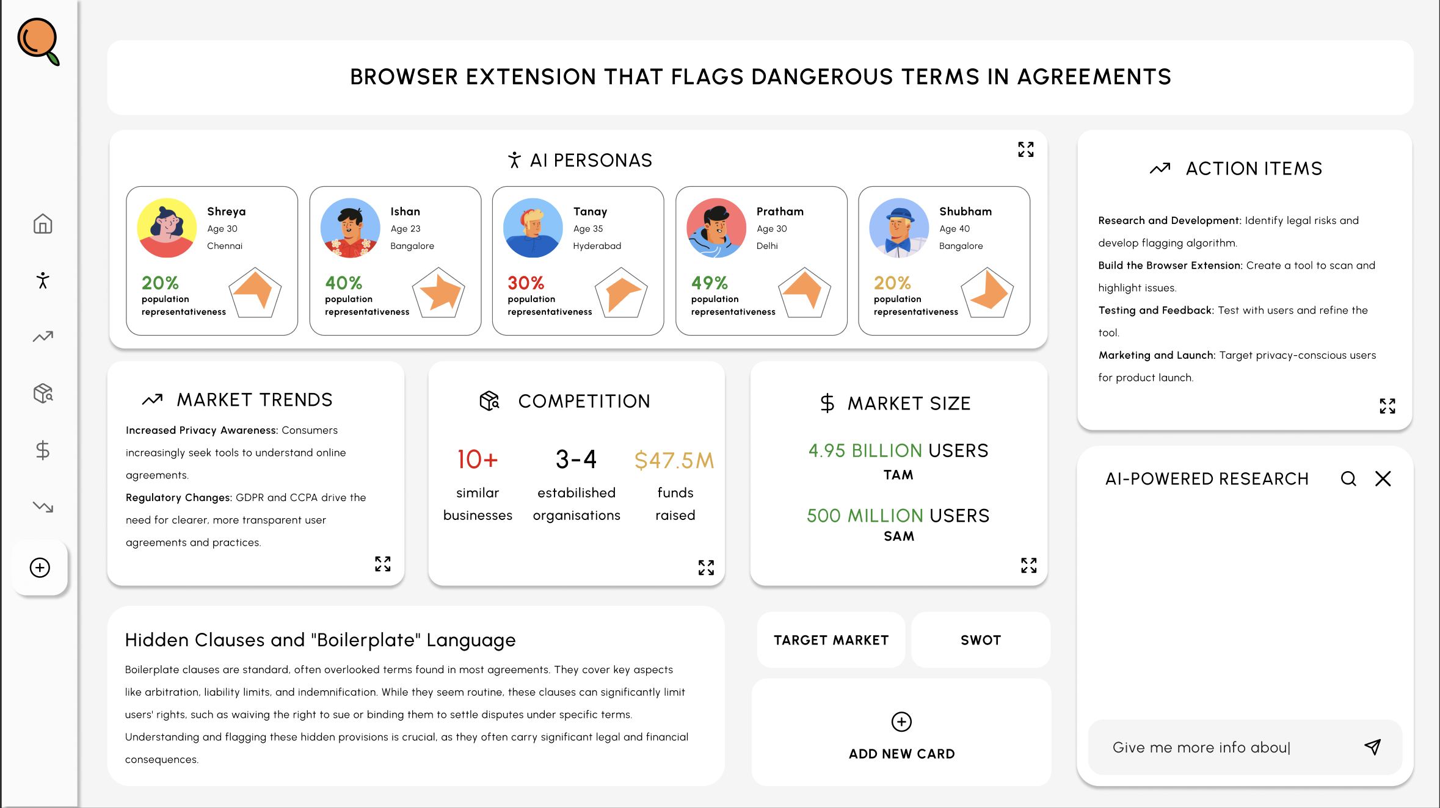1440x808 pixels.
Task: Open the dollar sign sidebar icon
Action: tap(43, 450)
